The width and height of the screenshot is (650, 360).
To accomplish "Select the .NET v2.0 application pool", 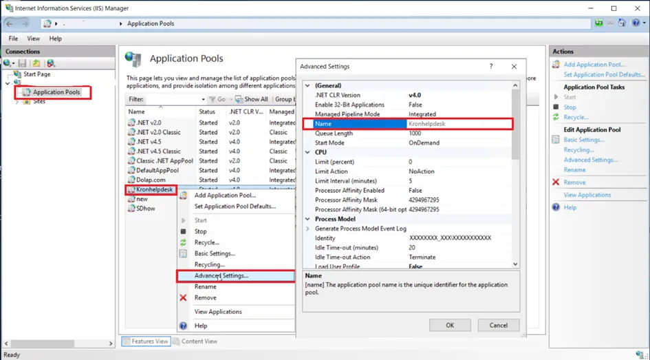I will [x=149, y=123].
